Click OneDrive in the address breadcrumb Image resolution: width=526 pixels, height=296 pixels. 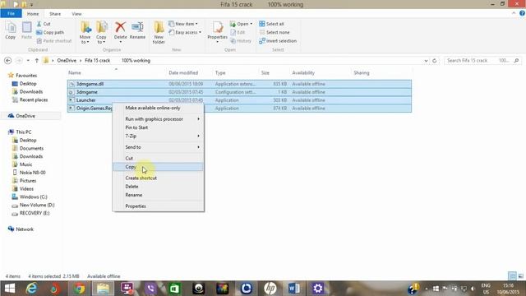click(x=67, y=60)
